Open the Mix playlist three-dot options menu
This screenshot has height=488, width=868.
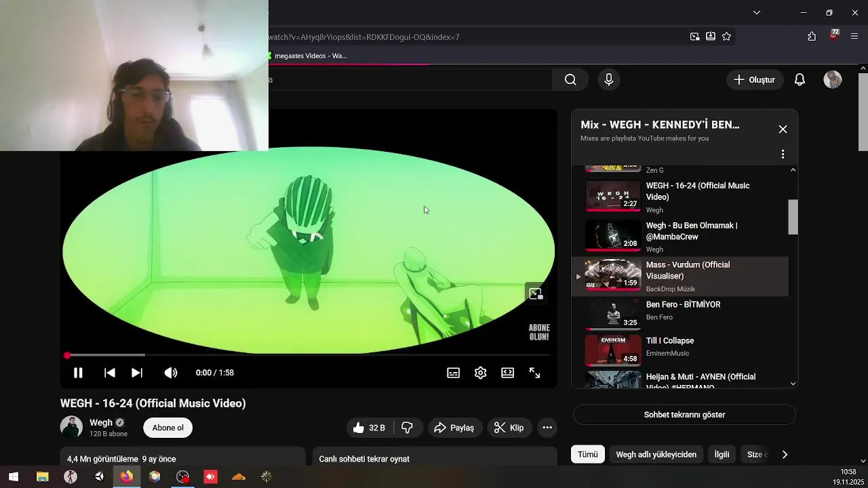(783, 155)
